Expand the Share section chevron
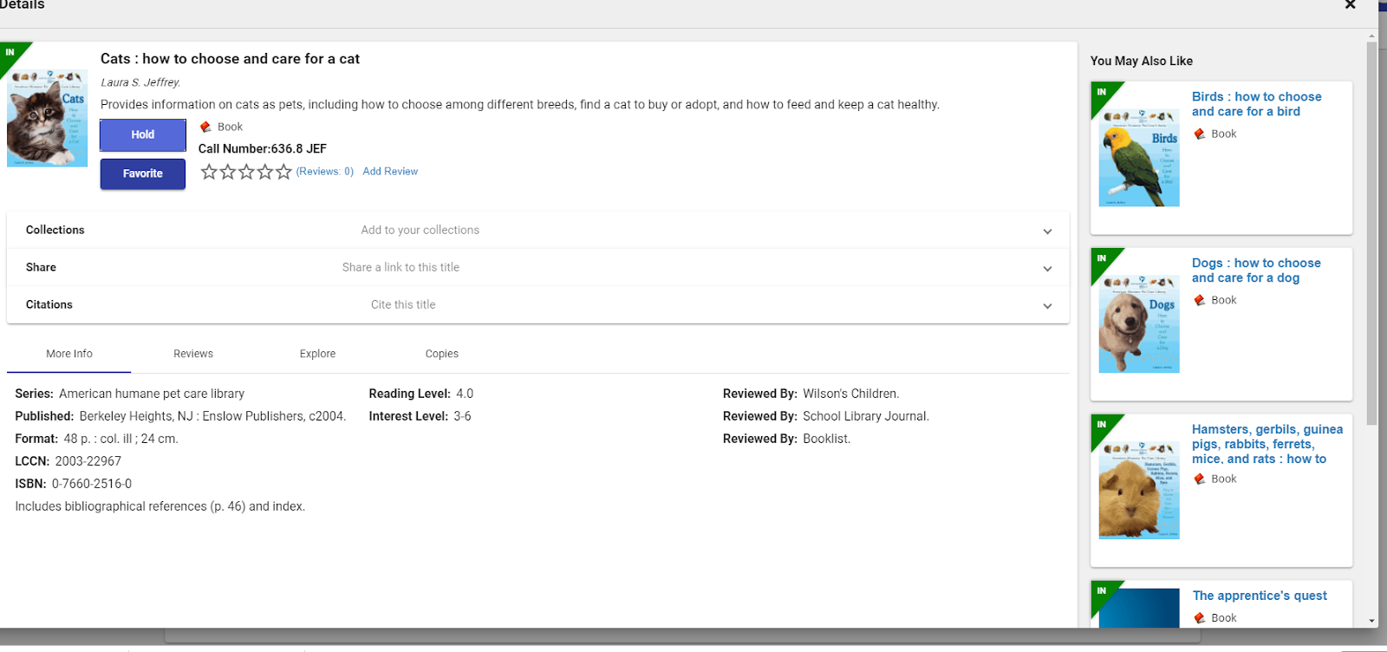Viewport: 1387px width, 652px height. [1047, 268]
